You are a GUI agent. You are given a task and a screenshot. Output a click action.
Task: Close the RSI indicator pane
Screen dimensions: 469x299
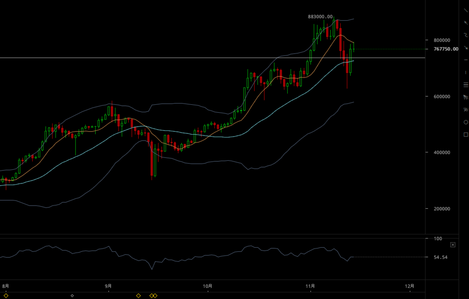(453, 245)
